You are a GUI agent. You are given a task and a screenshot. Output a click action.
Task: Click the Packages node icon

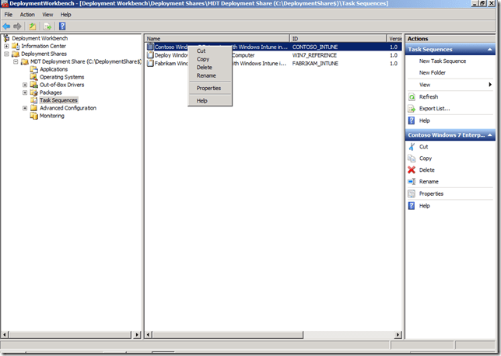34,92
